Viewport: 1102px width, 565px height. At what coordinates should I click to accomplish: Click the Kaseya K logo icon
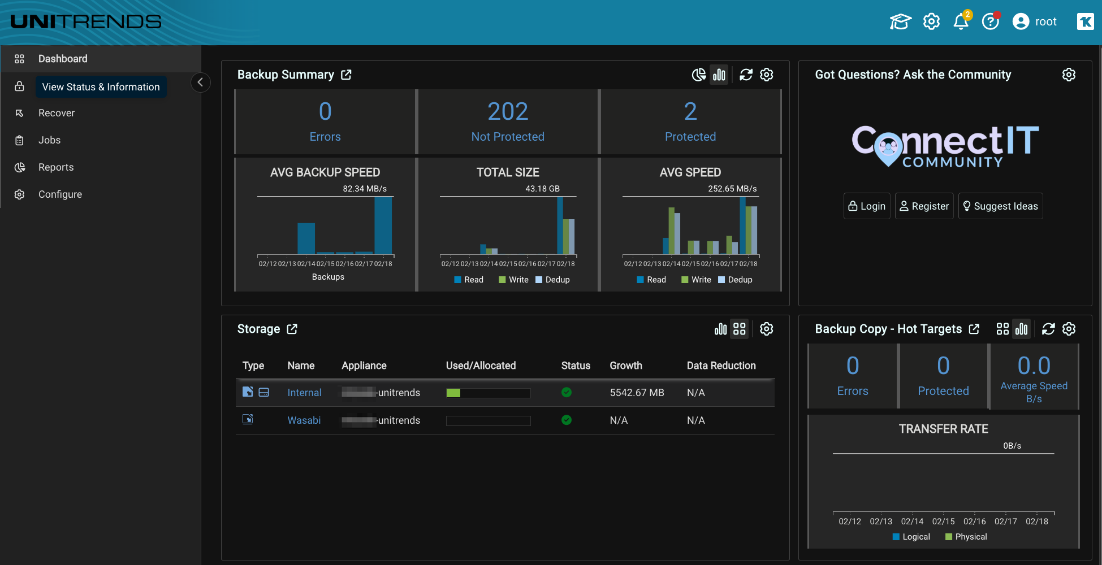(1085, 21)
